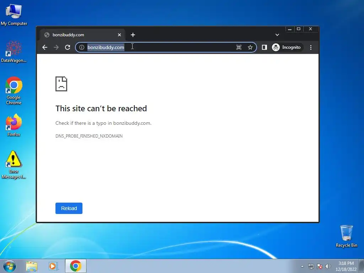
Task: Minimize the Chrome window
Action: 290,29
